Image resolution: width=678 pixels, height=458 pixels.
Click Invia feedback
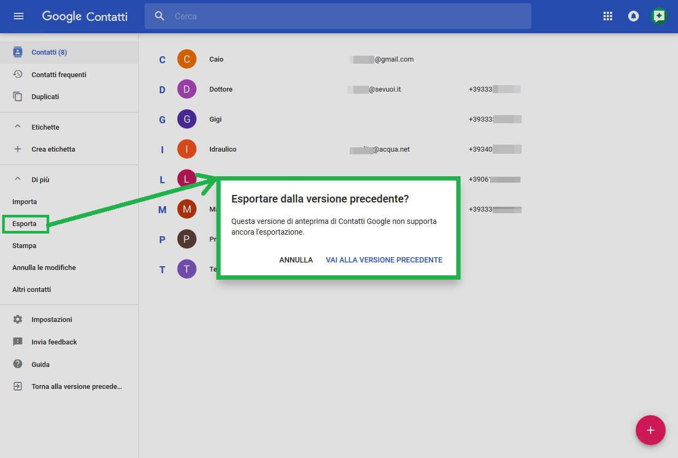click(54, 342)
